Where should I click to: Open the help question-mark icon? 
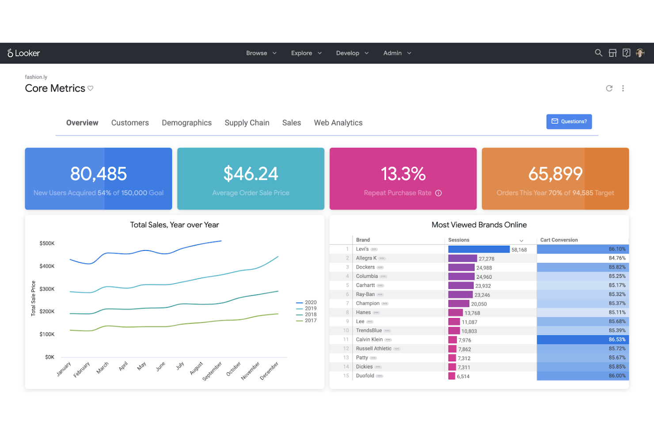pyautogui.click(x=626, y=53)
